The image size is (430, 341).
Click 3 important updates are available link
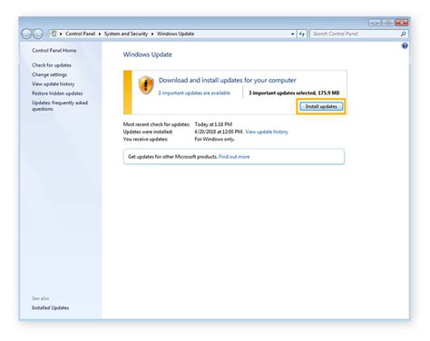click(194, 93)
